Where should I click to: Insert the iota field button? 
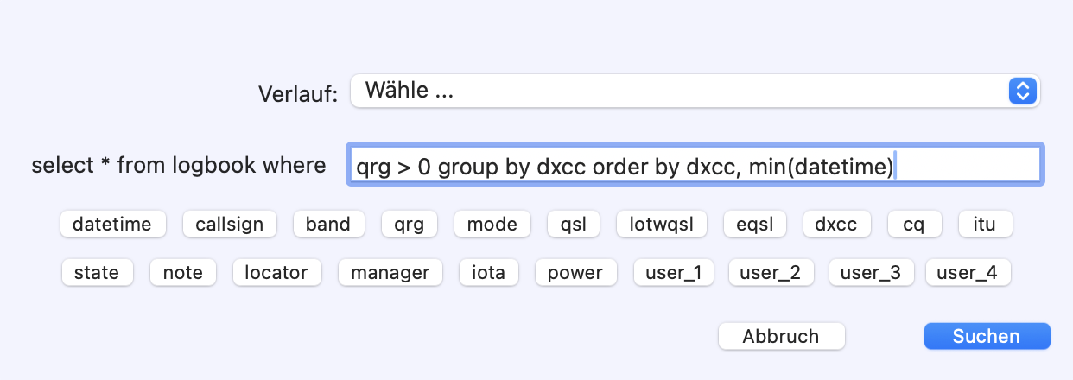(x=489, y=273)
